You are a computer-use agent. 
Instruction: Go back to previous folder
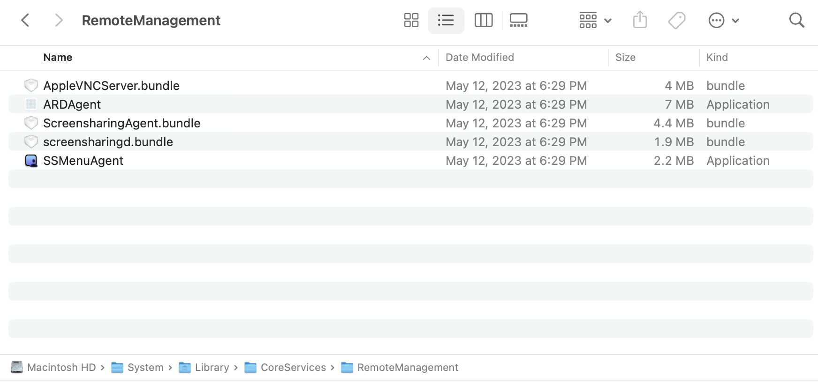pyautogui.click(x=26, y=21)
